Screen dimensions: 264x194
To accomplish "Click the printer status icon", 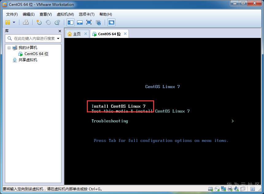I will point(230,189).
